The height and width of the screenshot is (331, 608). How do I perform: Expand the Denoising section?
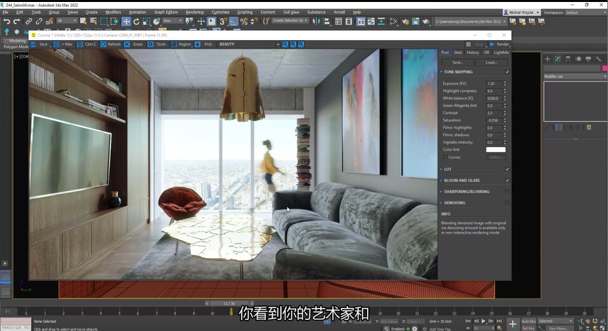441,203
